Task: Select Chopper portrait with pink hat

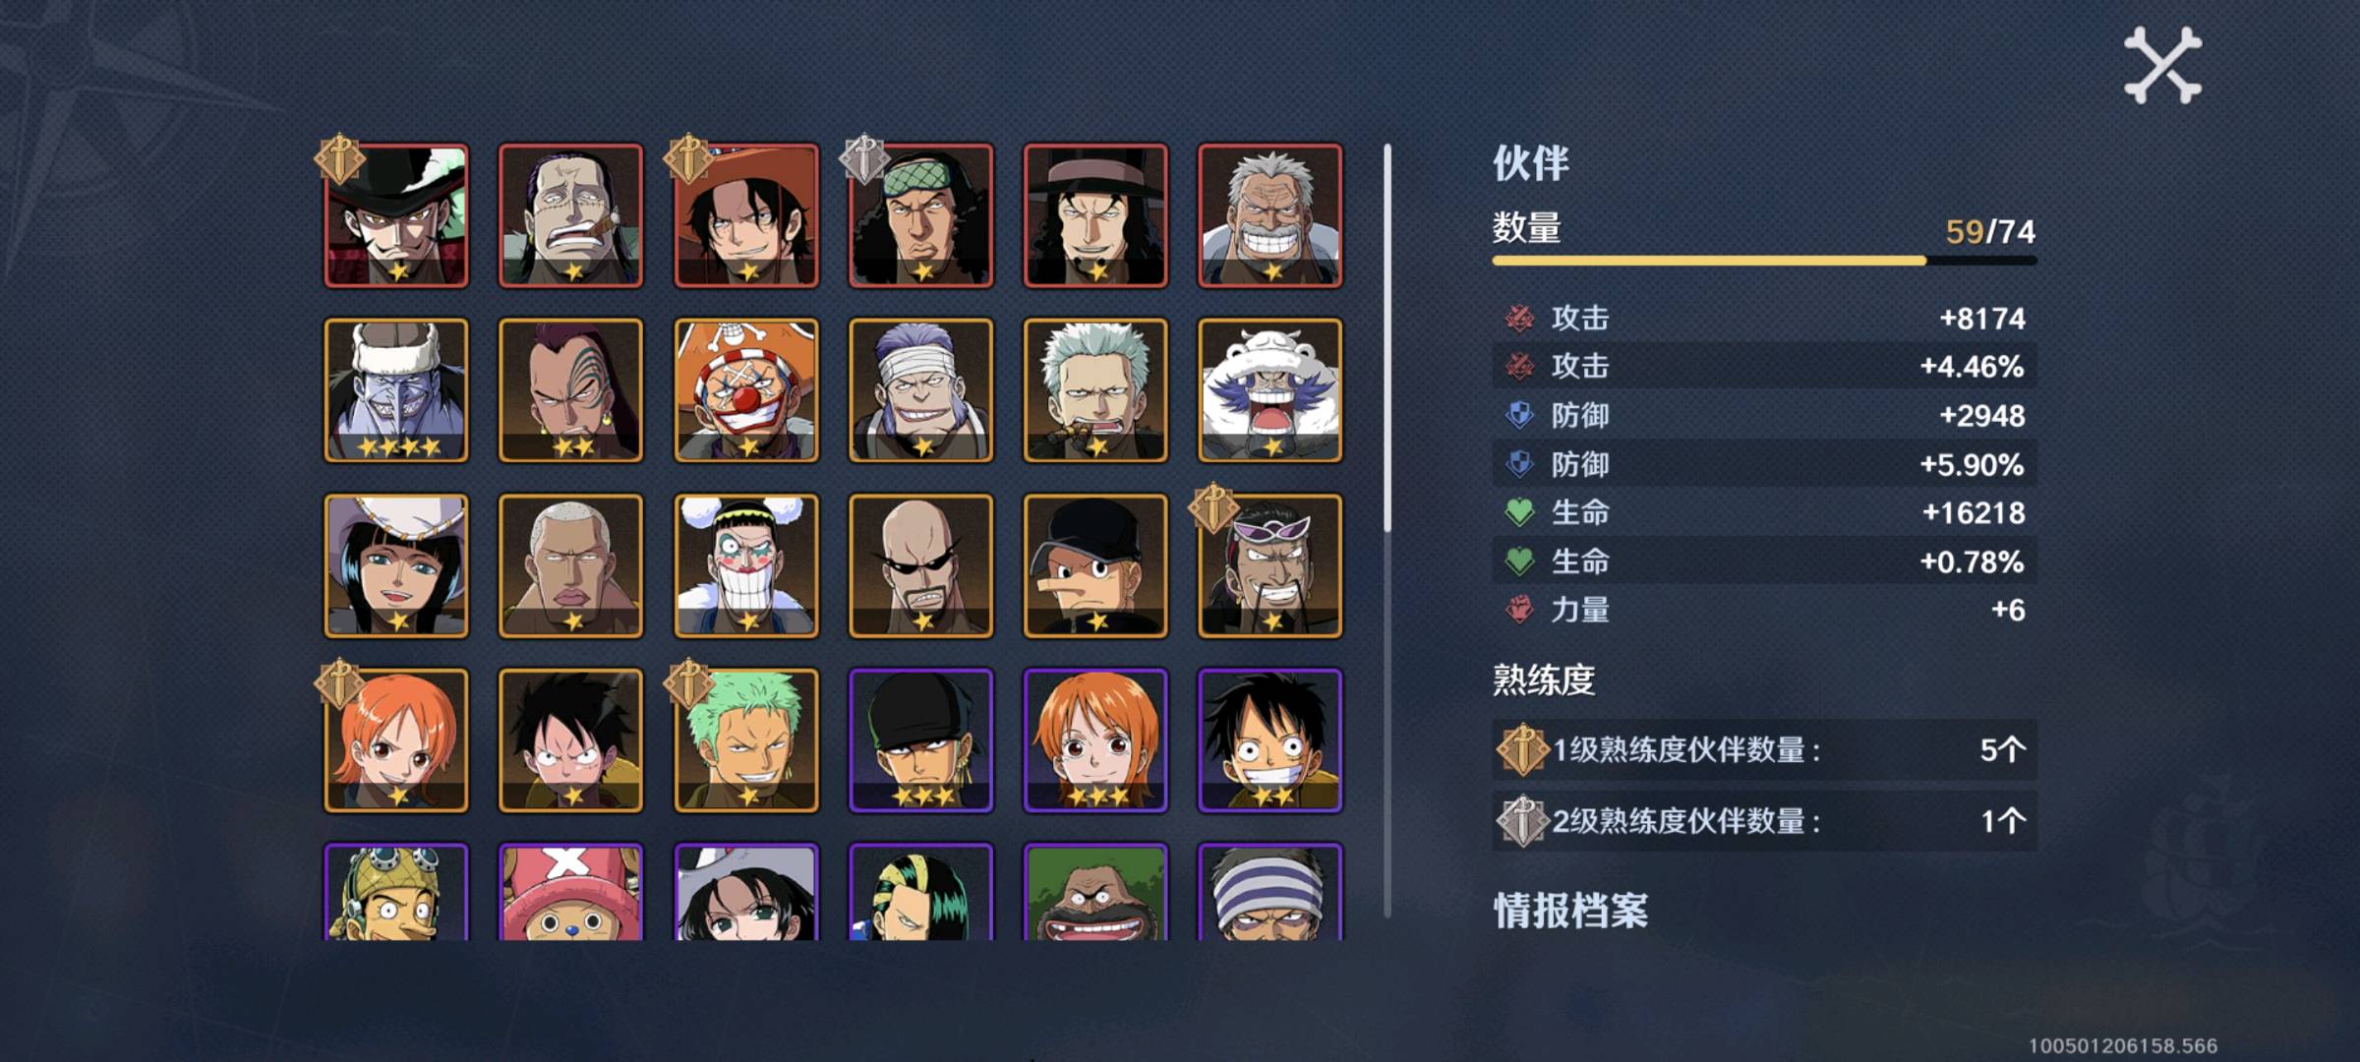Action: pyautogui.click(x=571, y=892)
